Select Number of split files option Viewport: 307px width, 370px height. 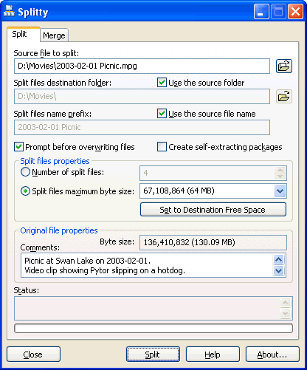coord(25,172)
